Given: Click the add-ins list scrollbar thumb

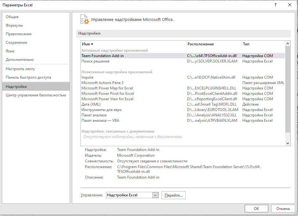Looking at the screenshot, I should pyautogui.click(x=288, y=89).
